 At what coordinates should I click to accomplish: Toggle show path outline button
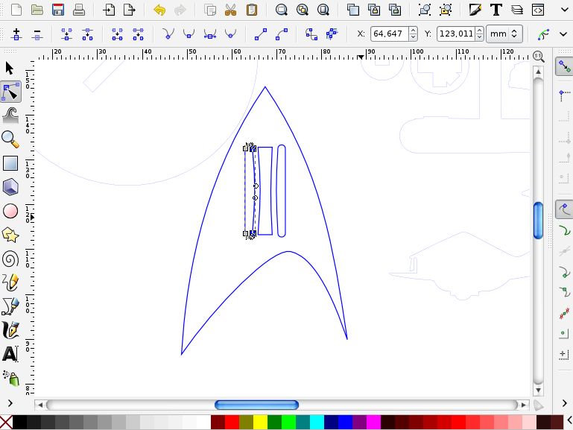coord(543,34)
